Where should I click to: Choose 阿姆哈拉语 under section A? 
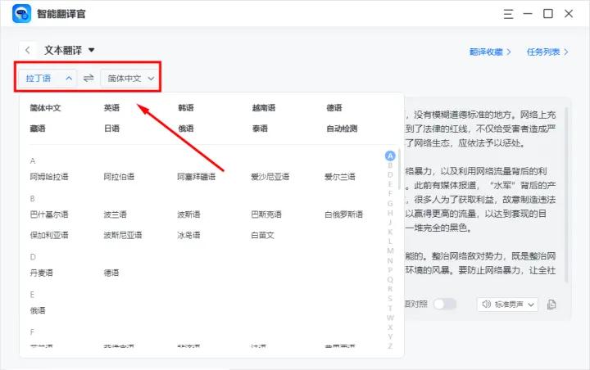pos(49,177)
